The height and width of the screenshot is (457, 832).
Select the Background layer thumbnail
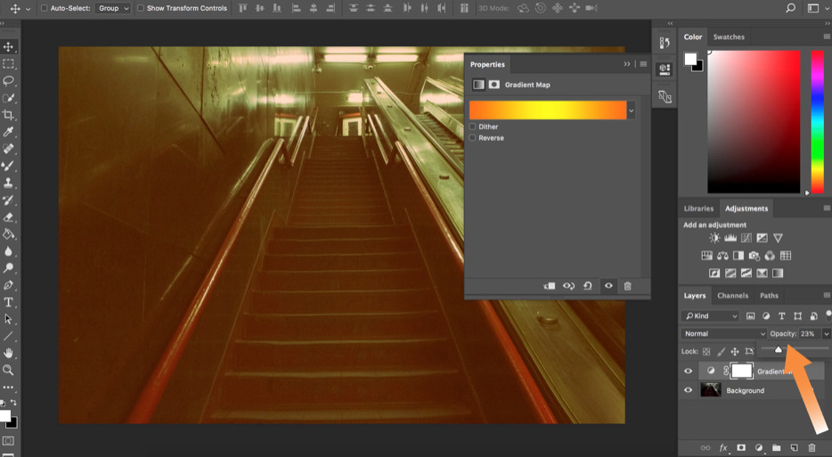711,390
